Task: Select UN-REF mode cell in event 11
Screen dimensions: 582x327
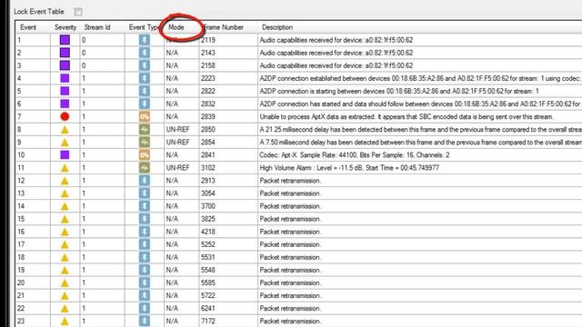Action: coord(178,168)
